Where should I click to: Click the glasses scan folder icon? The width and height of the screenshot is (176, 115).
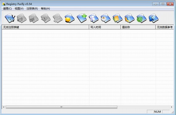[10, 18]
